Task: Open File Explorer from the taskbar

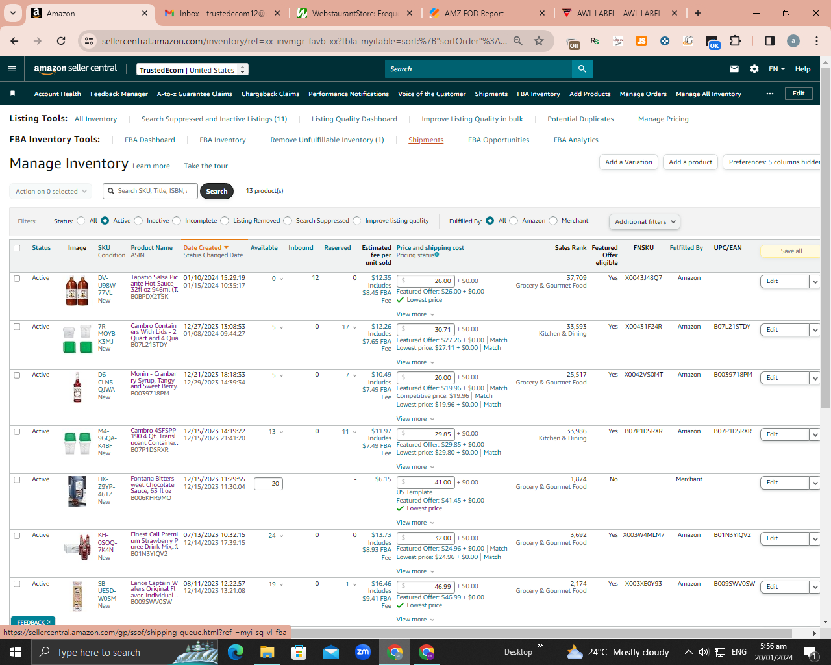Action: coord(267,652)
